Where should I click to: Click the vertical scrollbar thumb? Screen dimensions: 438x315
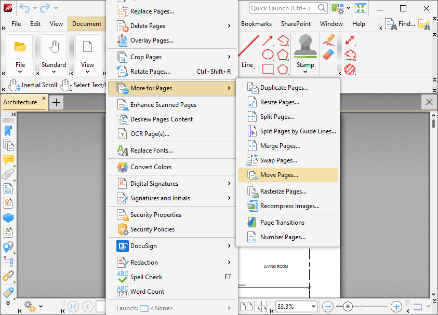[433, 124]
